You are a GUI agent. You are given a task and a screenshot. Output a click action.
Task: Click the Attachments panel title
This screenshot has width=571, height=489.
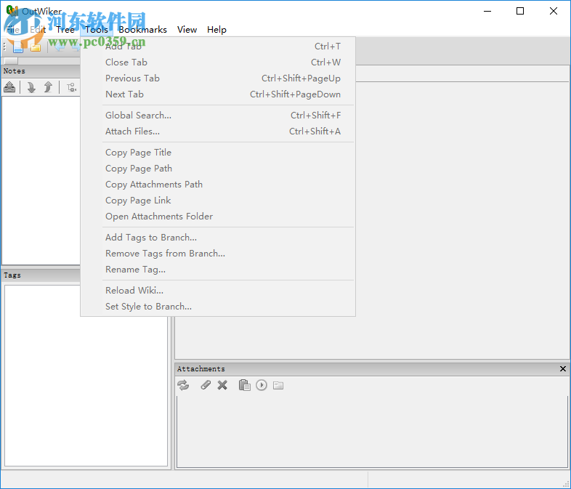pyautogui.click(x=201, y=369)
